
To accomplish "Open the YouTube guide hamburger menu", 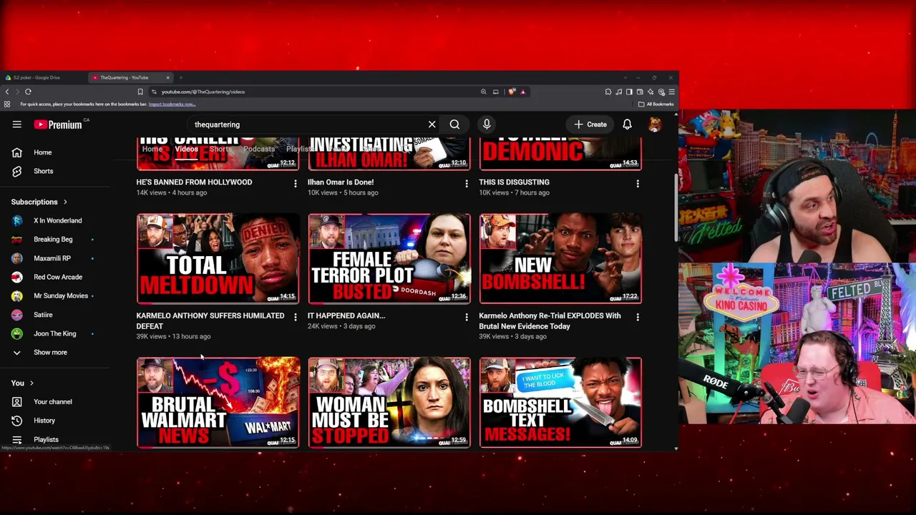I will point(16,124).
